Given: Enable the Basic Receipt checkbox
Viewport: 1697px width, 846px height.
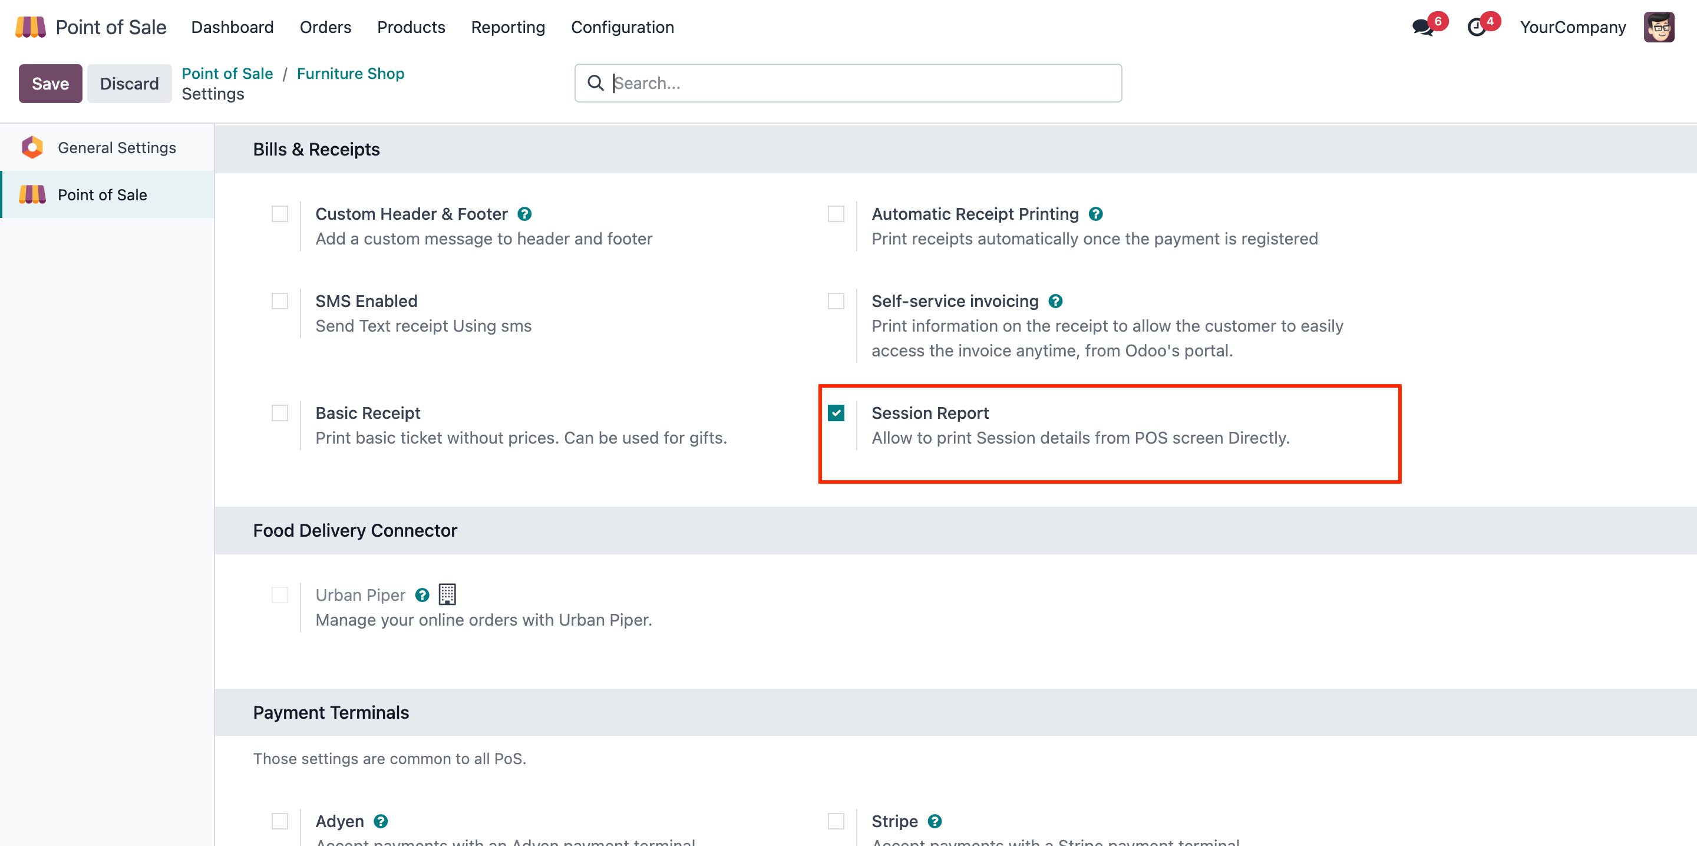Looking at the screenshot, I should pos(280,413).
